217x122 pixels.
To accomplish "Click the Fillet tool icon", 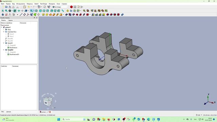I will click(108, 15).
